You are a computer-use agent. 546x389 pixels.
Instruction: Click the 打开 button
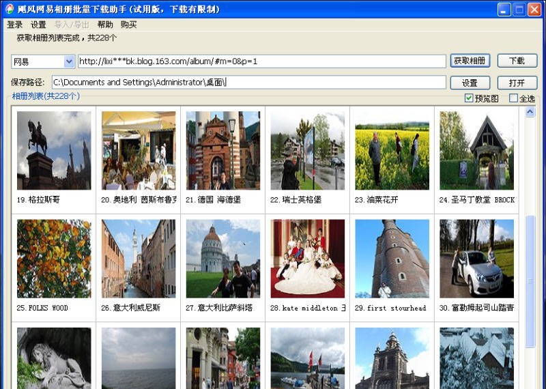point(517,83)
